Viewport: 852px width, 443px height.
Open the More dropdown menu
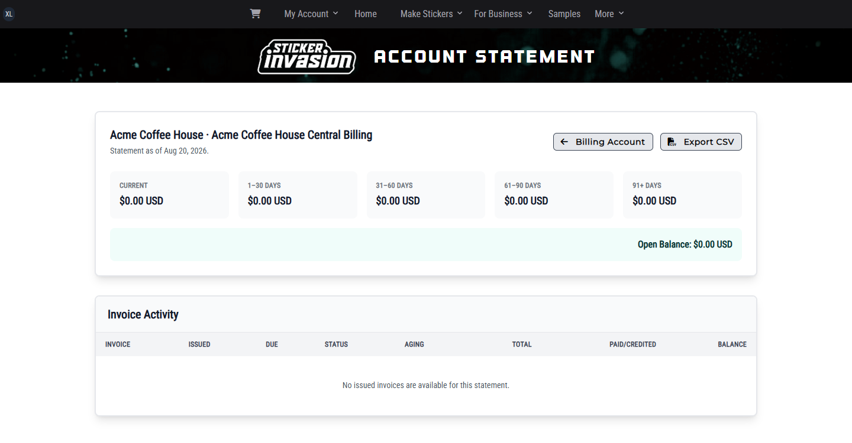(609, 14)
